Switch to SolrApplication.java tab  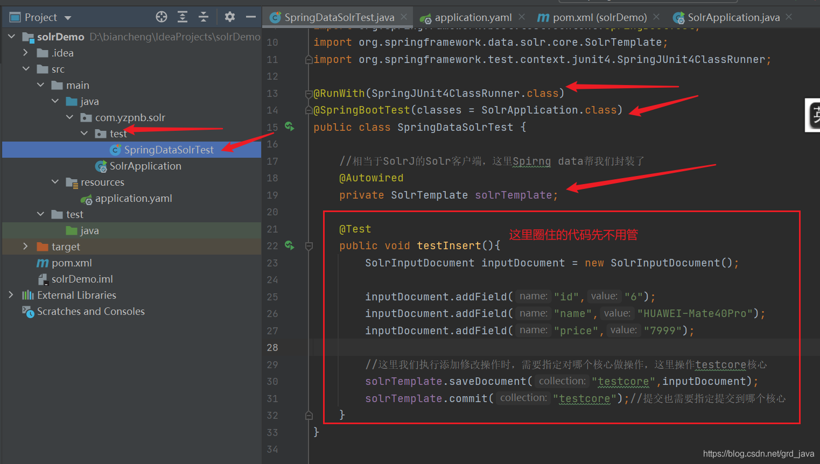tap(734, 17)
